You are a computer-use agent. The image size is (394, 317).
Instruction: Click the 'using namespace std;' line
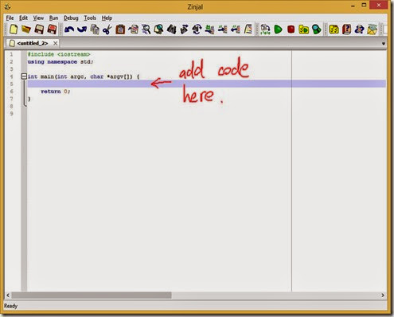(x=60, y=61)
